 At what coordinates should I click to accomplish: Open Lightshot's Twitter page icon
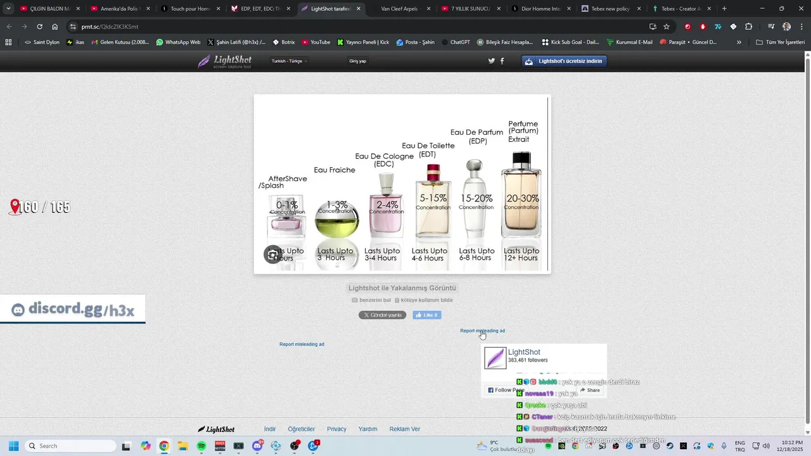click(x=491, y=61)
